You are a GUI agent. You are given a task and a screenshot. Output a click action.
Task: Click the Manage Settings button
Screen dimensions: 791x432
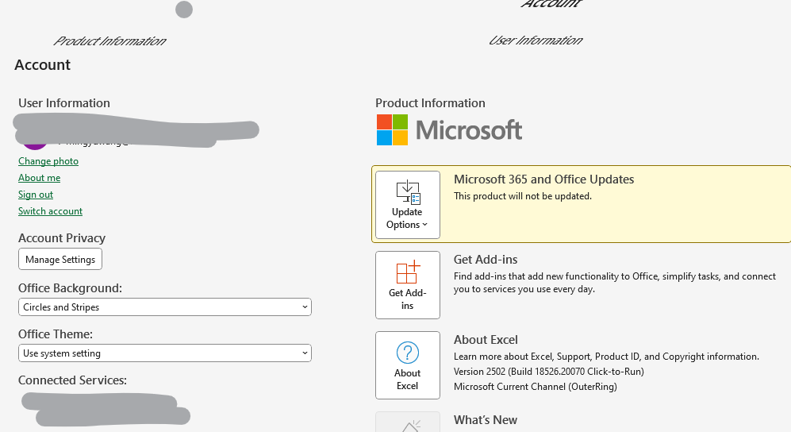click(60, 260)
